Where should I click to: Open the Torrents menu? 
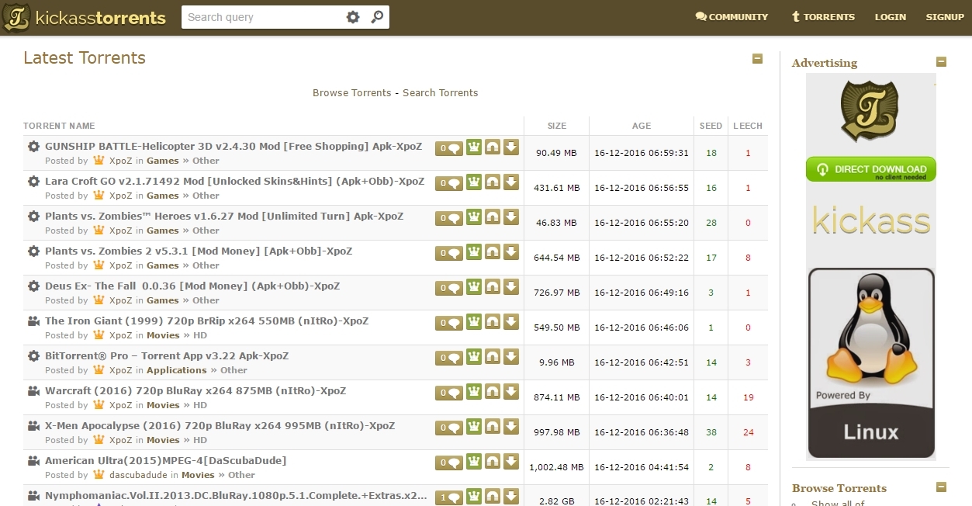(x=822, y=16)
